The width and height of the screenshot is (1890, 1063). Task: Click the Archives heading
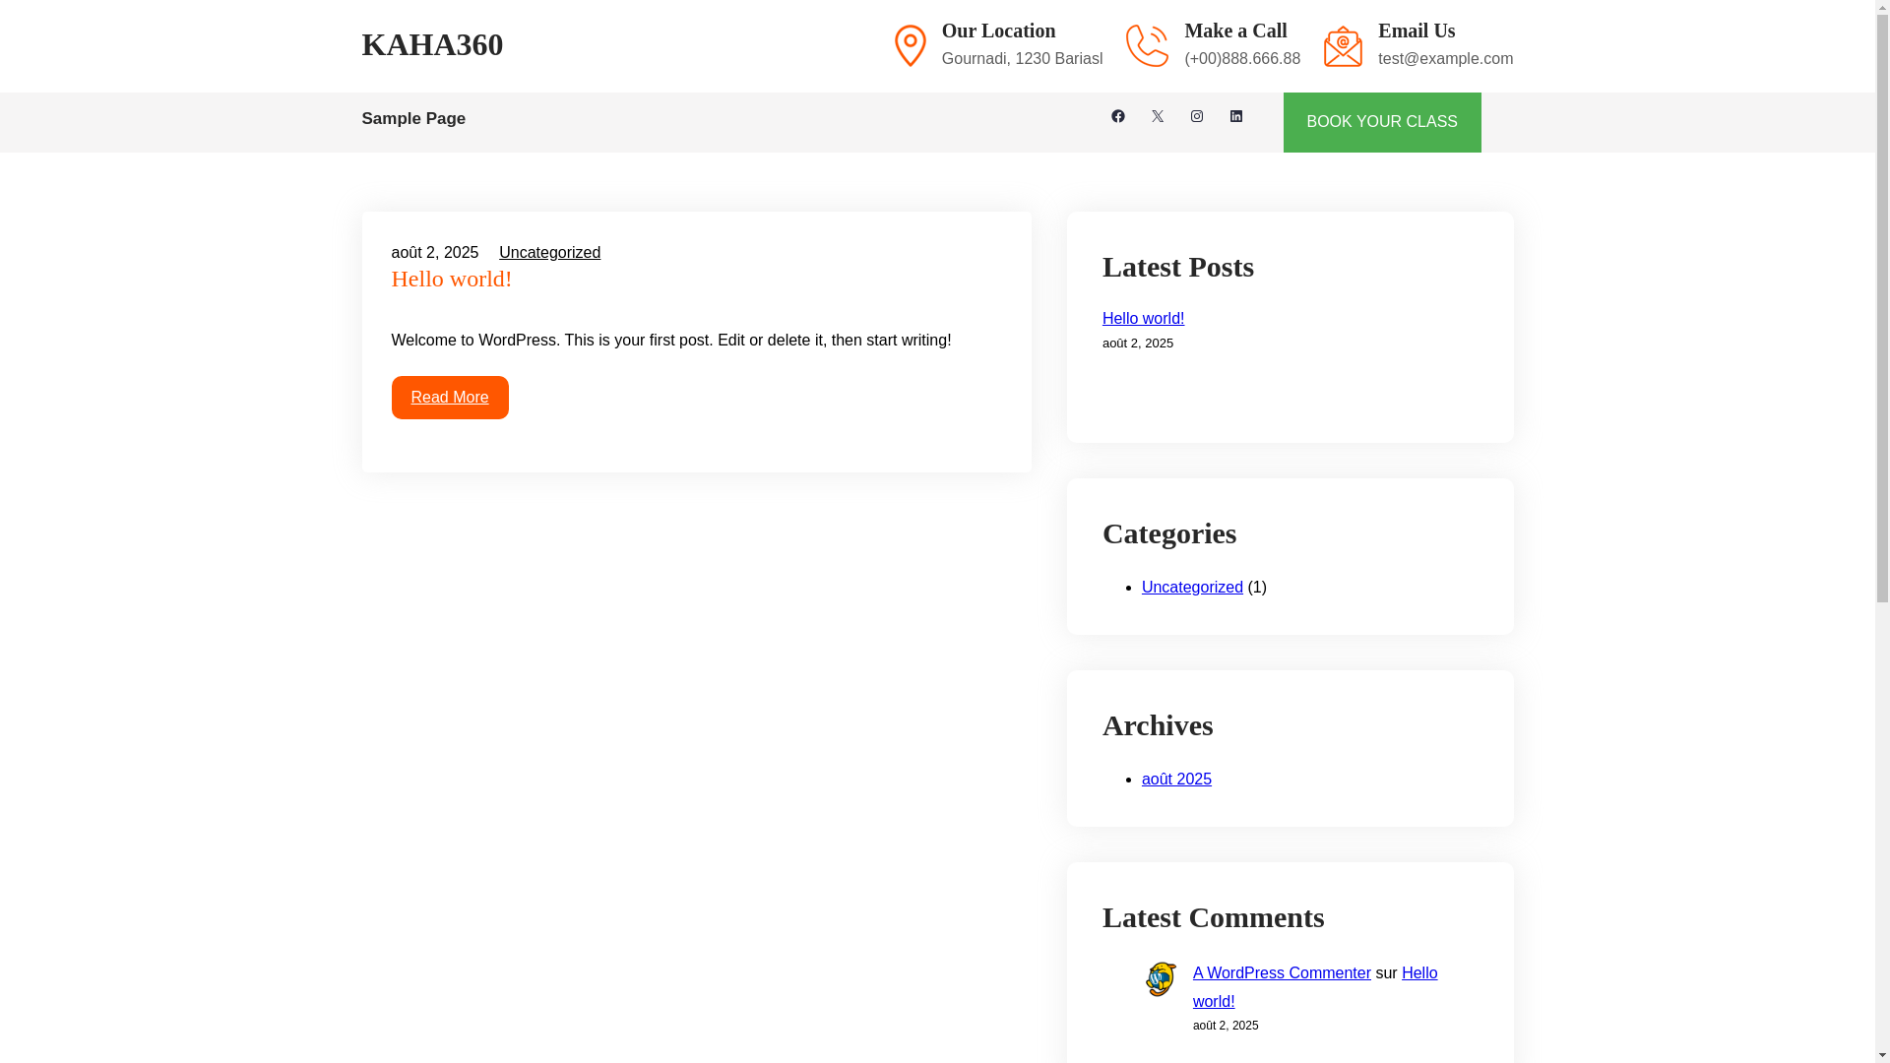click(x=1158, y=725)
